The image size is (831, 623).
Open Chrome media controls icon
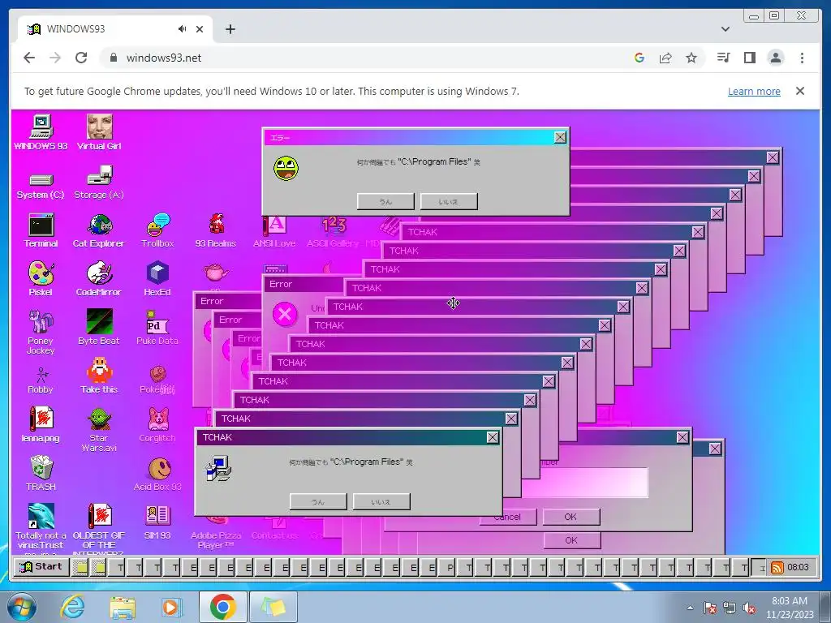[723, 58]
